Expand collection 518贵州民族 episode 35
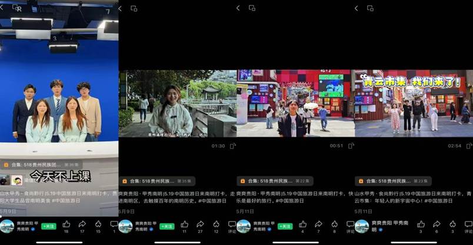This screenshot has height=245, width=473. pyautogui.click(x=157, y=181)
